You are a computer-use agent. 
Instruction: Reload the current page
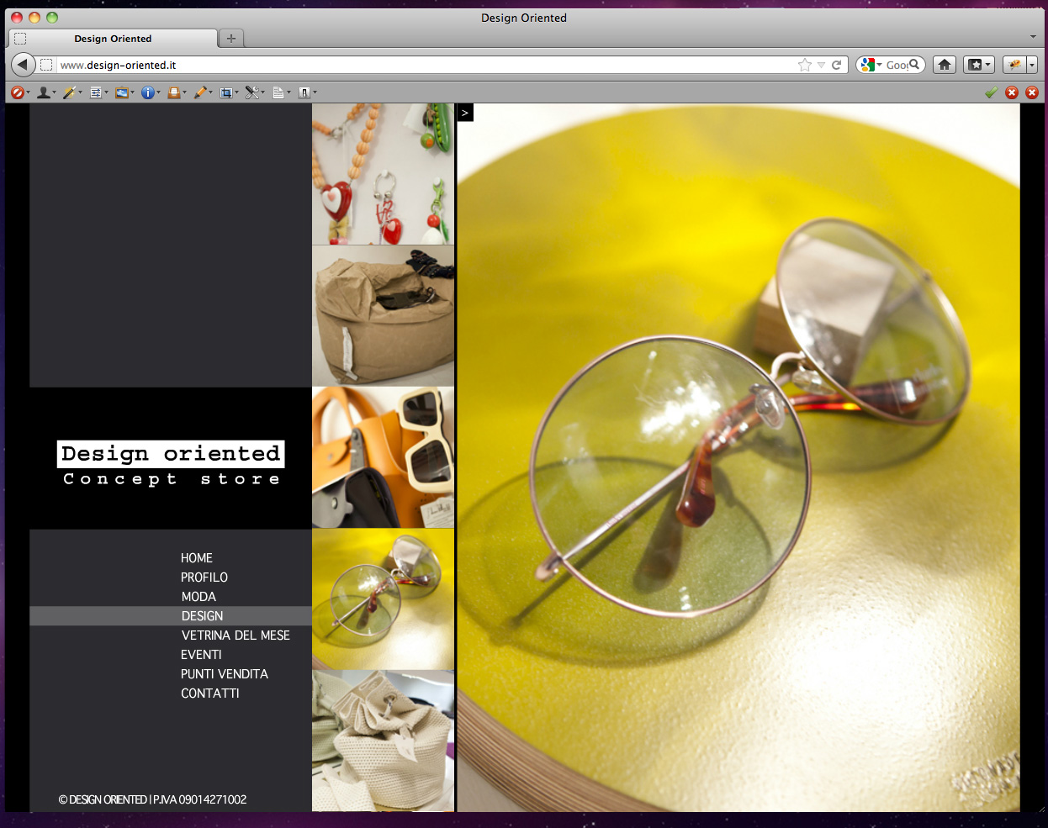[837, 65]
